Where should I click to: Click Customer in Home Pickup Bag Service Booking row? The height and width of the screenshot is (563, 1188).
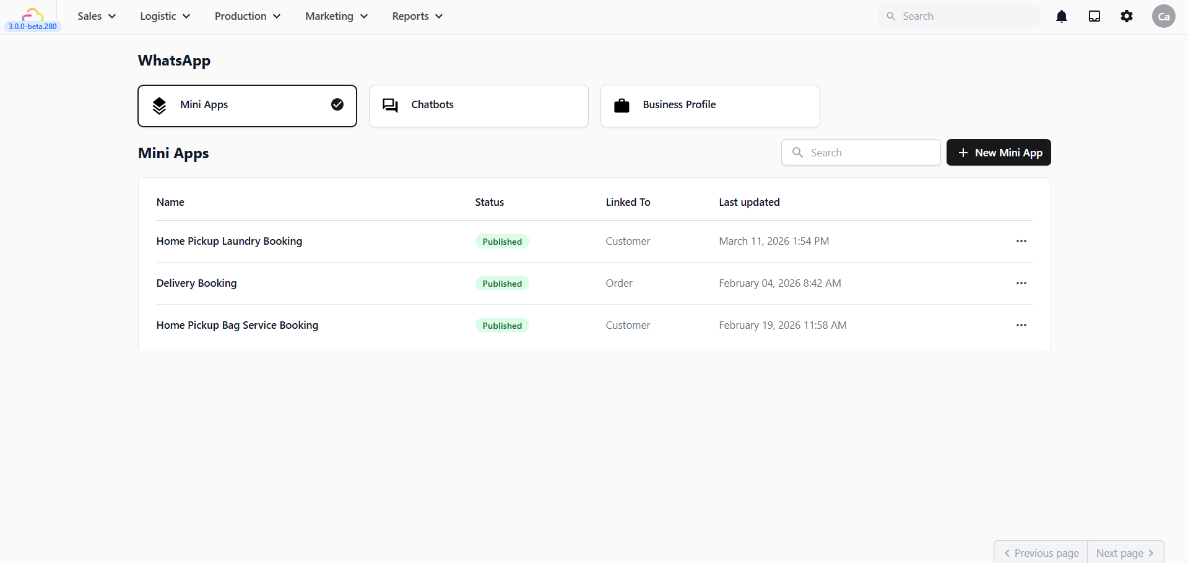pos(628,325)
